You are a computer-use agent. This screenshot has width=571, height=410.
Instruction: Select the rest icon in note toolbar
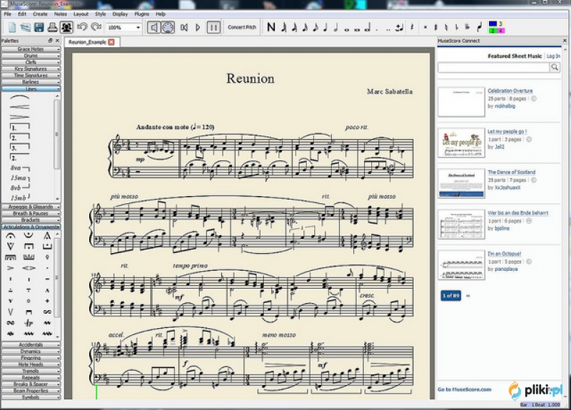click(x=412, y=27)
